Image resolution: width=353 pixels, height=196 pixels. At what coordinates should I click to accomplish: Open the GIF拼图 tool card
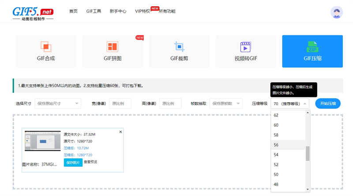[x=113, y=51]
